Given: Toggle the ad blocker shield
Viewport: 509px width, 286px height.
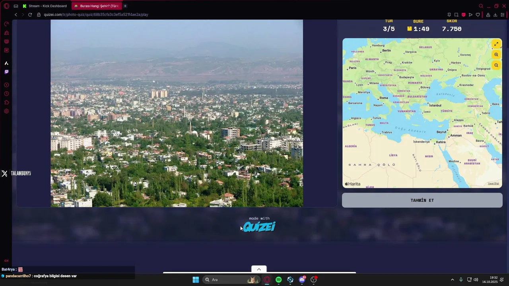Looking at the screenshot, I should tap(463, 15).
